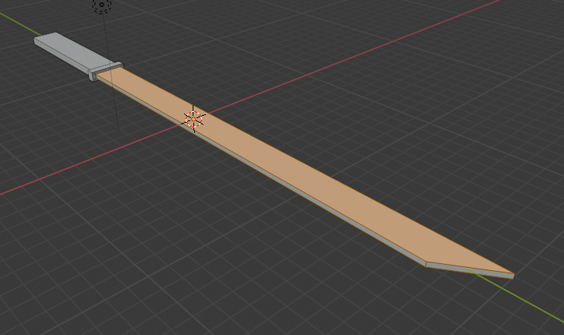Select the point light object above handle
This screenshot has width=564, height=335.
102,5
